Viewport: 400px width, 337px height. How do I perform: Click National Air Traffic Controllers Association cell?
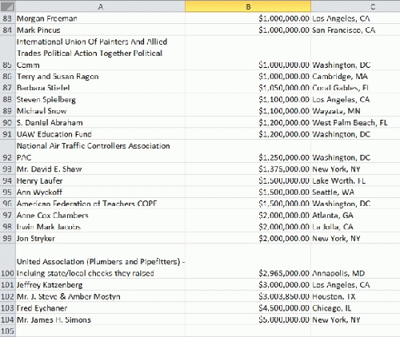[101, 152]
